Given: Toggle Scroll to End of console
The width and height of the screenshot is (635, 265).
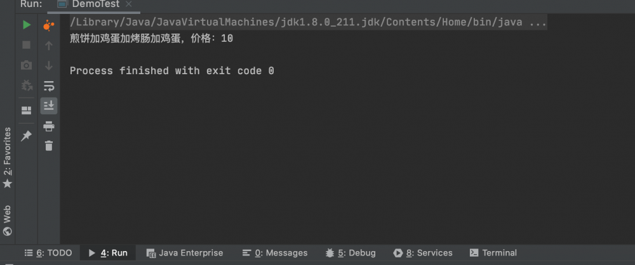Looking at the screenshot, I should click(49, 105).
